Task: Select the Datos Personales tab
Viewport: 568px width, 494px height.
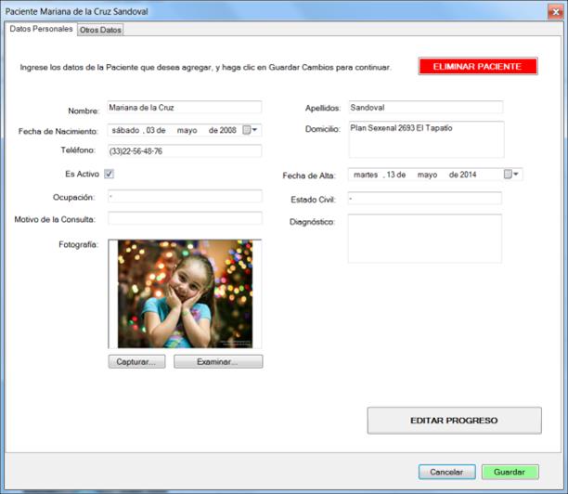Action: (x=41, y=29)
